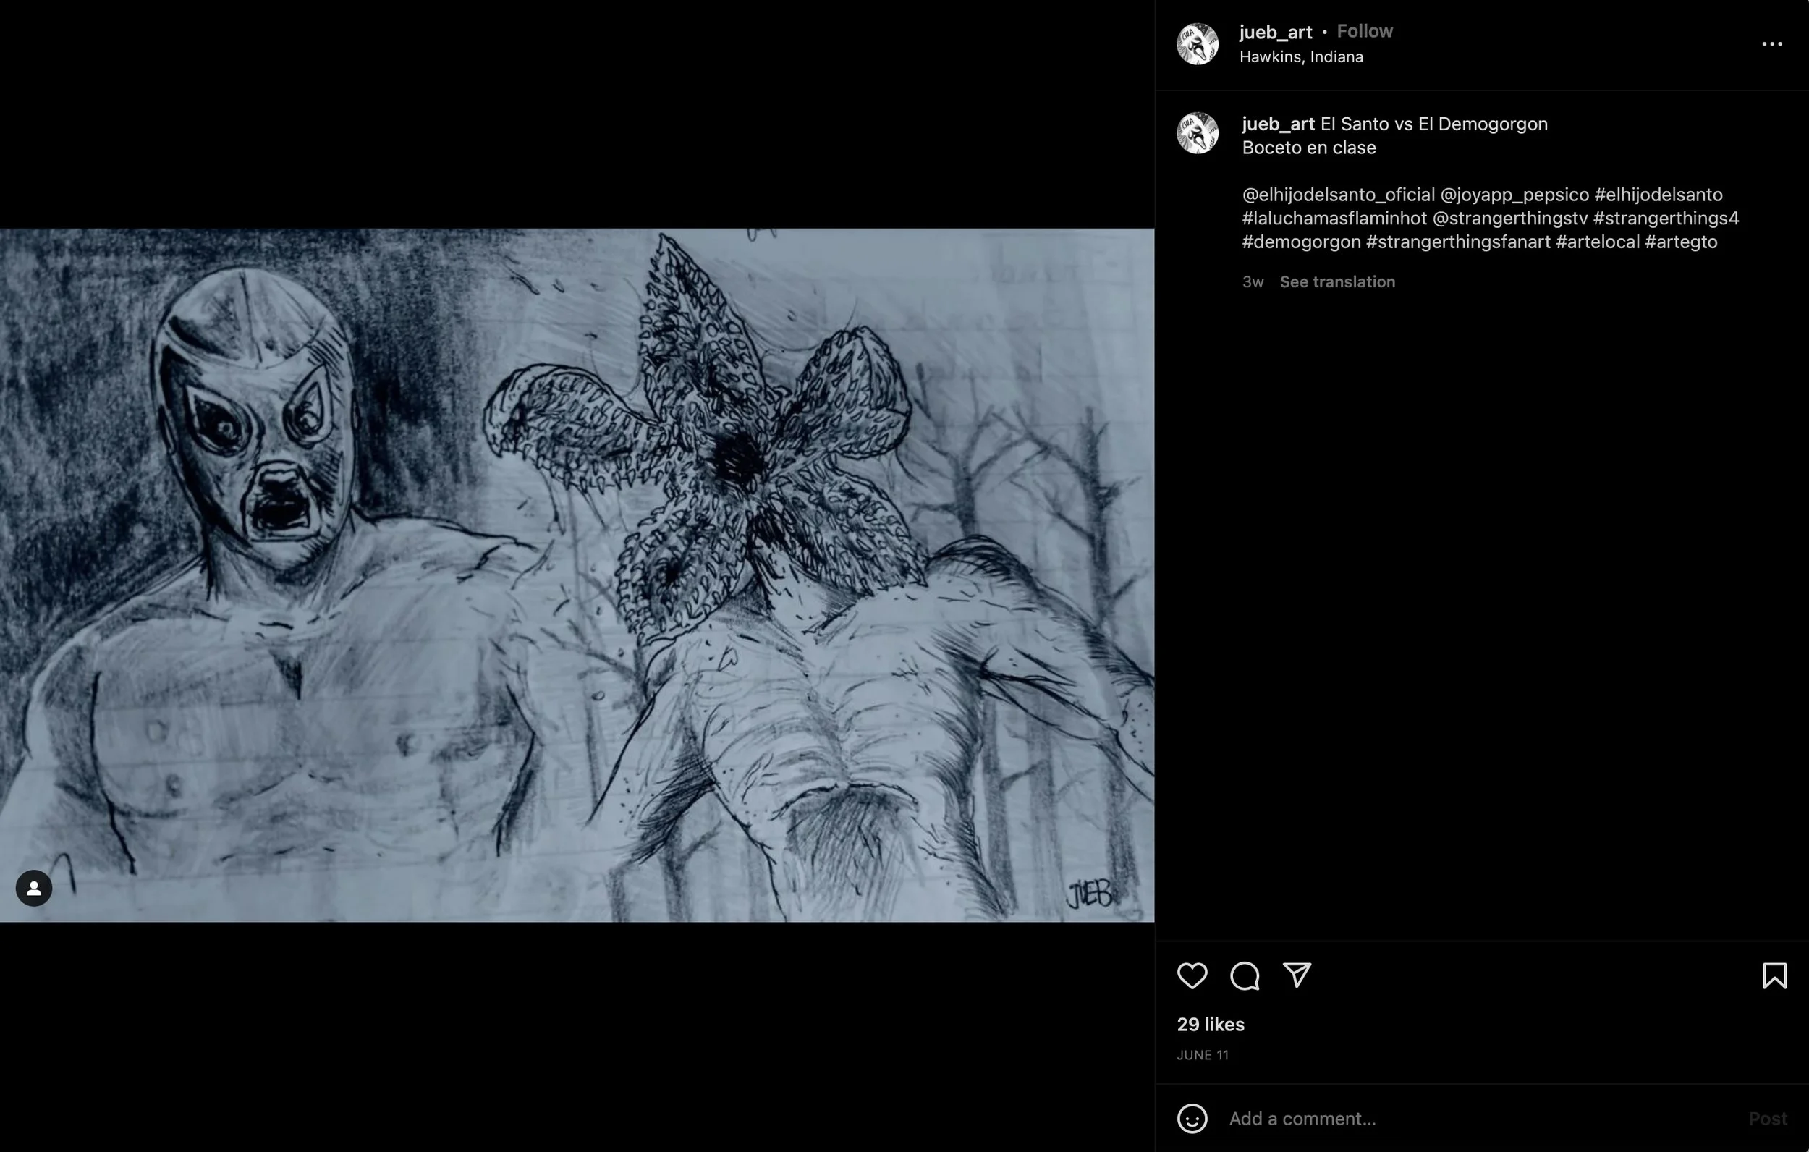This screenshot has height=1152, width=1809.
Task: Open the comment bubble icon
Action: [1244, 975]
